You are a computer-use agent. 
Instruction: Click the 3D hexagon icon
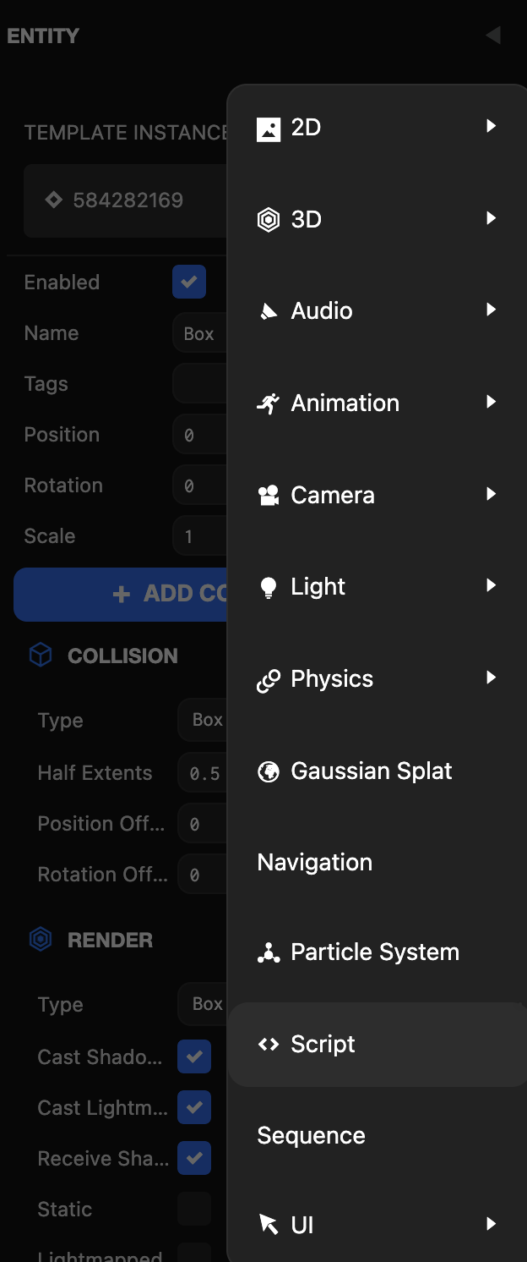[x=269, y=220]
